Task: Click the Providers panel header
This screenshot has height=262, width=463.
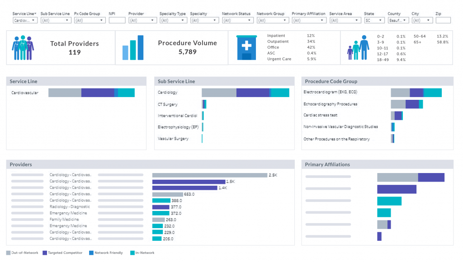Action: tap(20, 164)
